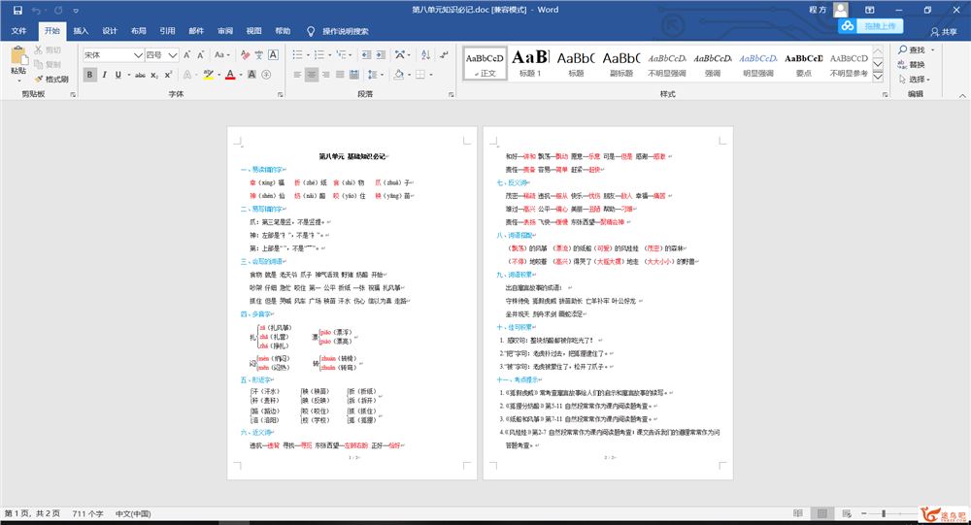Click the zoom slider in status bar
Viewport: 971px width, 525px height.
(883, 512)
